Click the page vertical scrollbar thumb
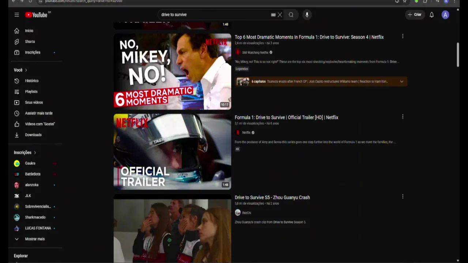This screenshot has height=263, width=468. pos(458,55)
